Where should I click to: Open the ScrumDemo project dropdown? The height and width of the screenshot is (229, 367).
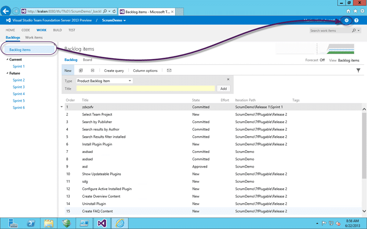coord(114,20)
